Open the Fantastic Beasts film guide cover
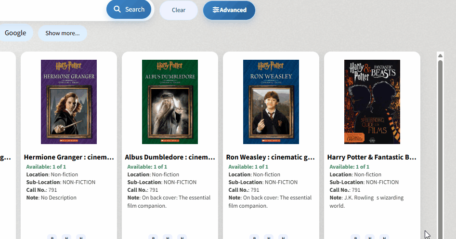Screen dimensions: 456x239 point(372,102)
